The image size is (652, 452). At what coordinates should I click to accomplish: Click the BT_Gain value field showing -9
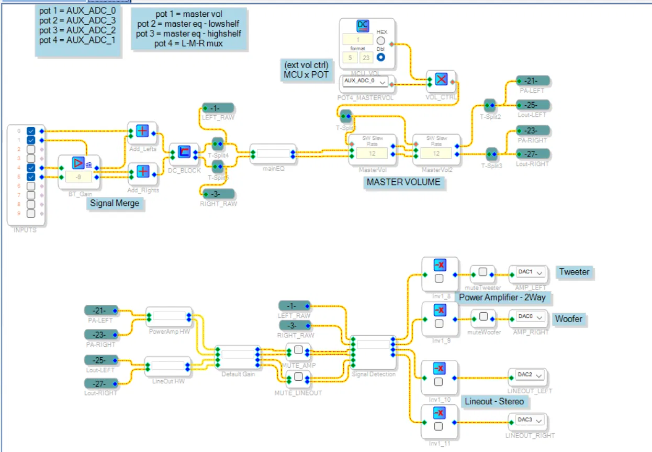point(78,177)
